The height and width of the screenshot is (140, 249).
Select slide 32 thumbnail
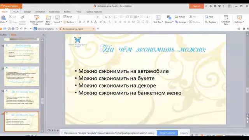point(22,76)
